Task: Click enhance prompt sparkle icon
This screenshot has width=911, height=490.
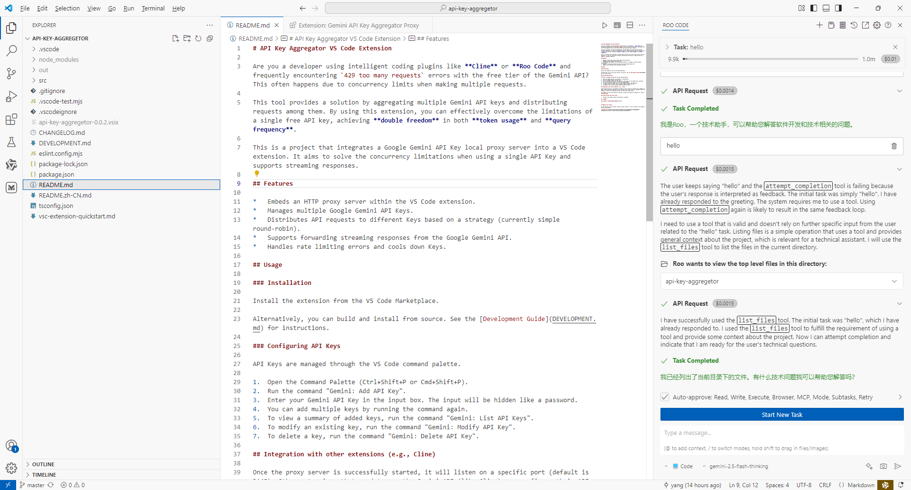Action: 869,466
